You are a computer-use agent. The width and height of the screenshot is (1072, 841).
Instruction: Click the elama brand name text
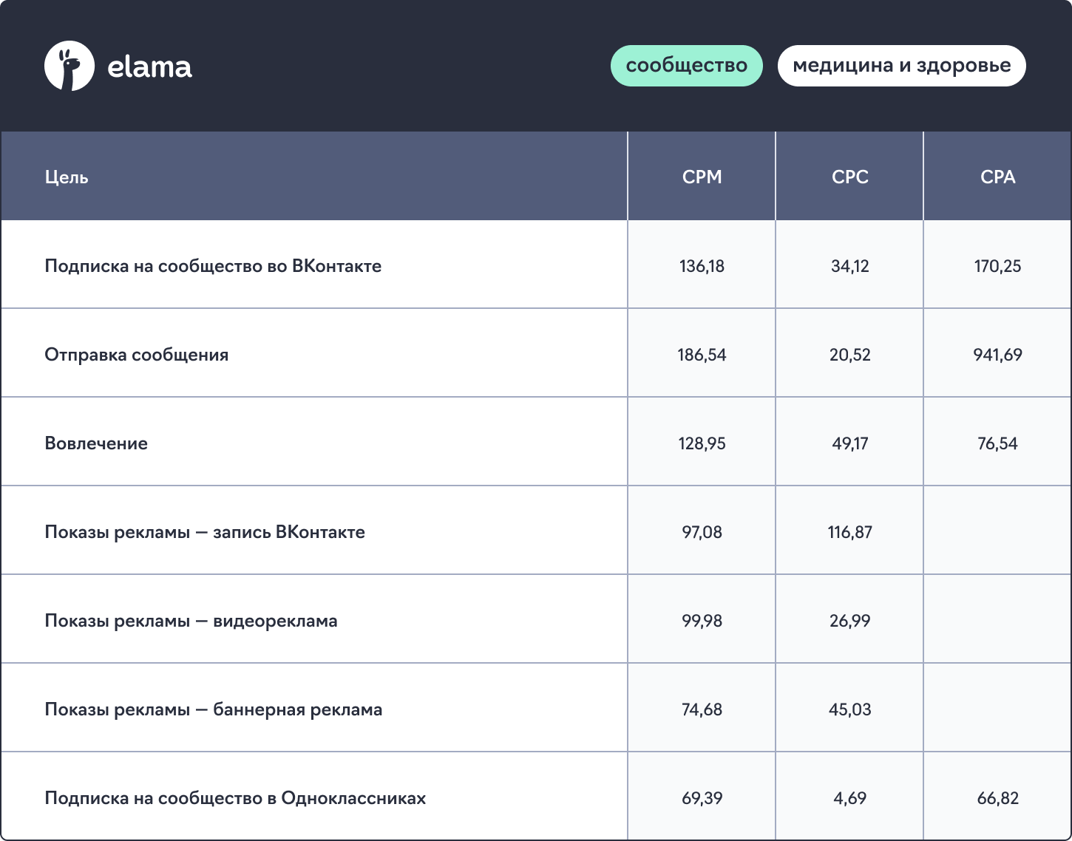click(x=150, y=67)
